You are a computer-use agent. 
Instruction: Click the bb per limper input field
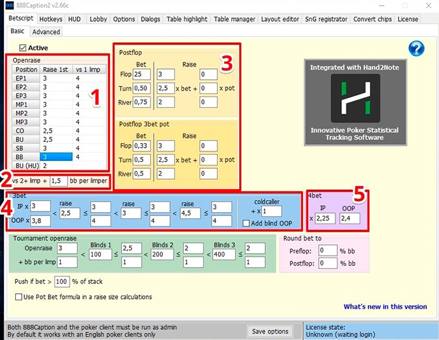(x=58, y=181)
